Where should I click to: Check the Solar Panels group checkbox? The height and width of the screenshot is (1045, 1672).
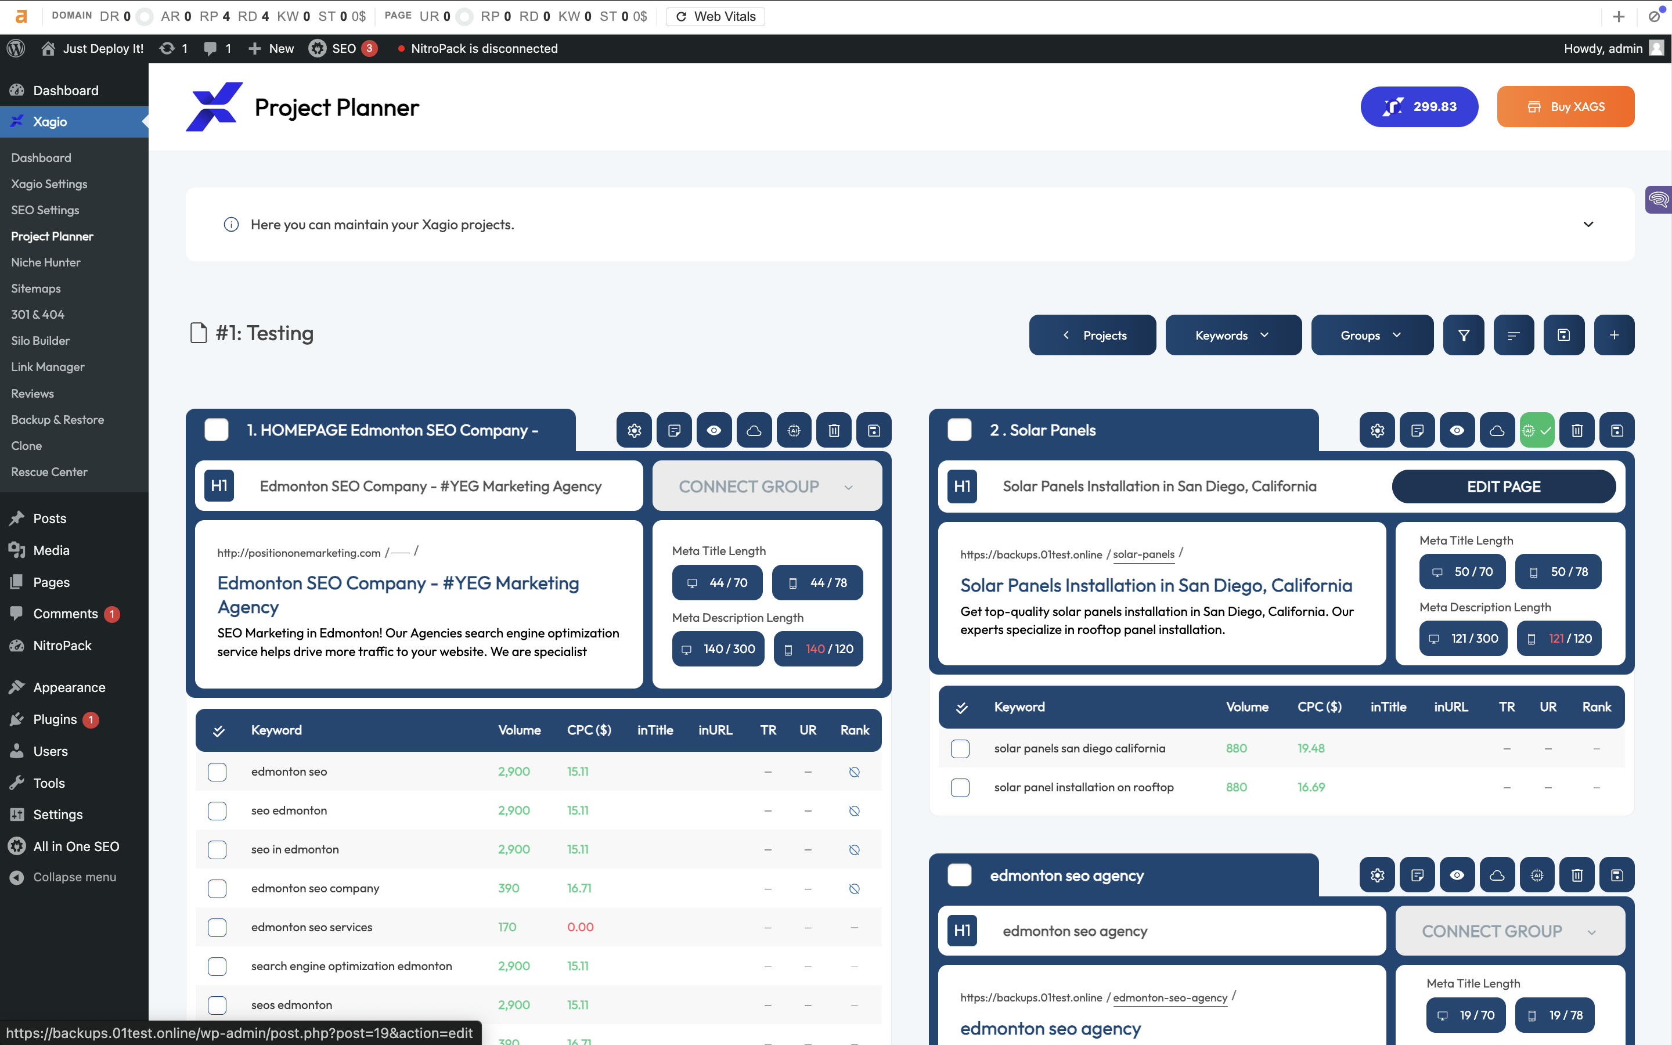[959, 430]
